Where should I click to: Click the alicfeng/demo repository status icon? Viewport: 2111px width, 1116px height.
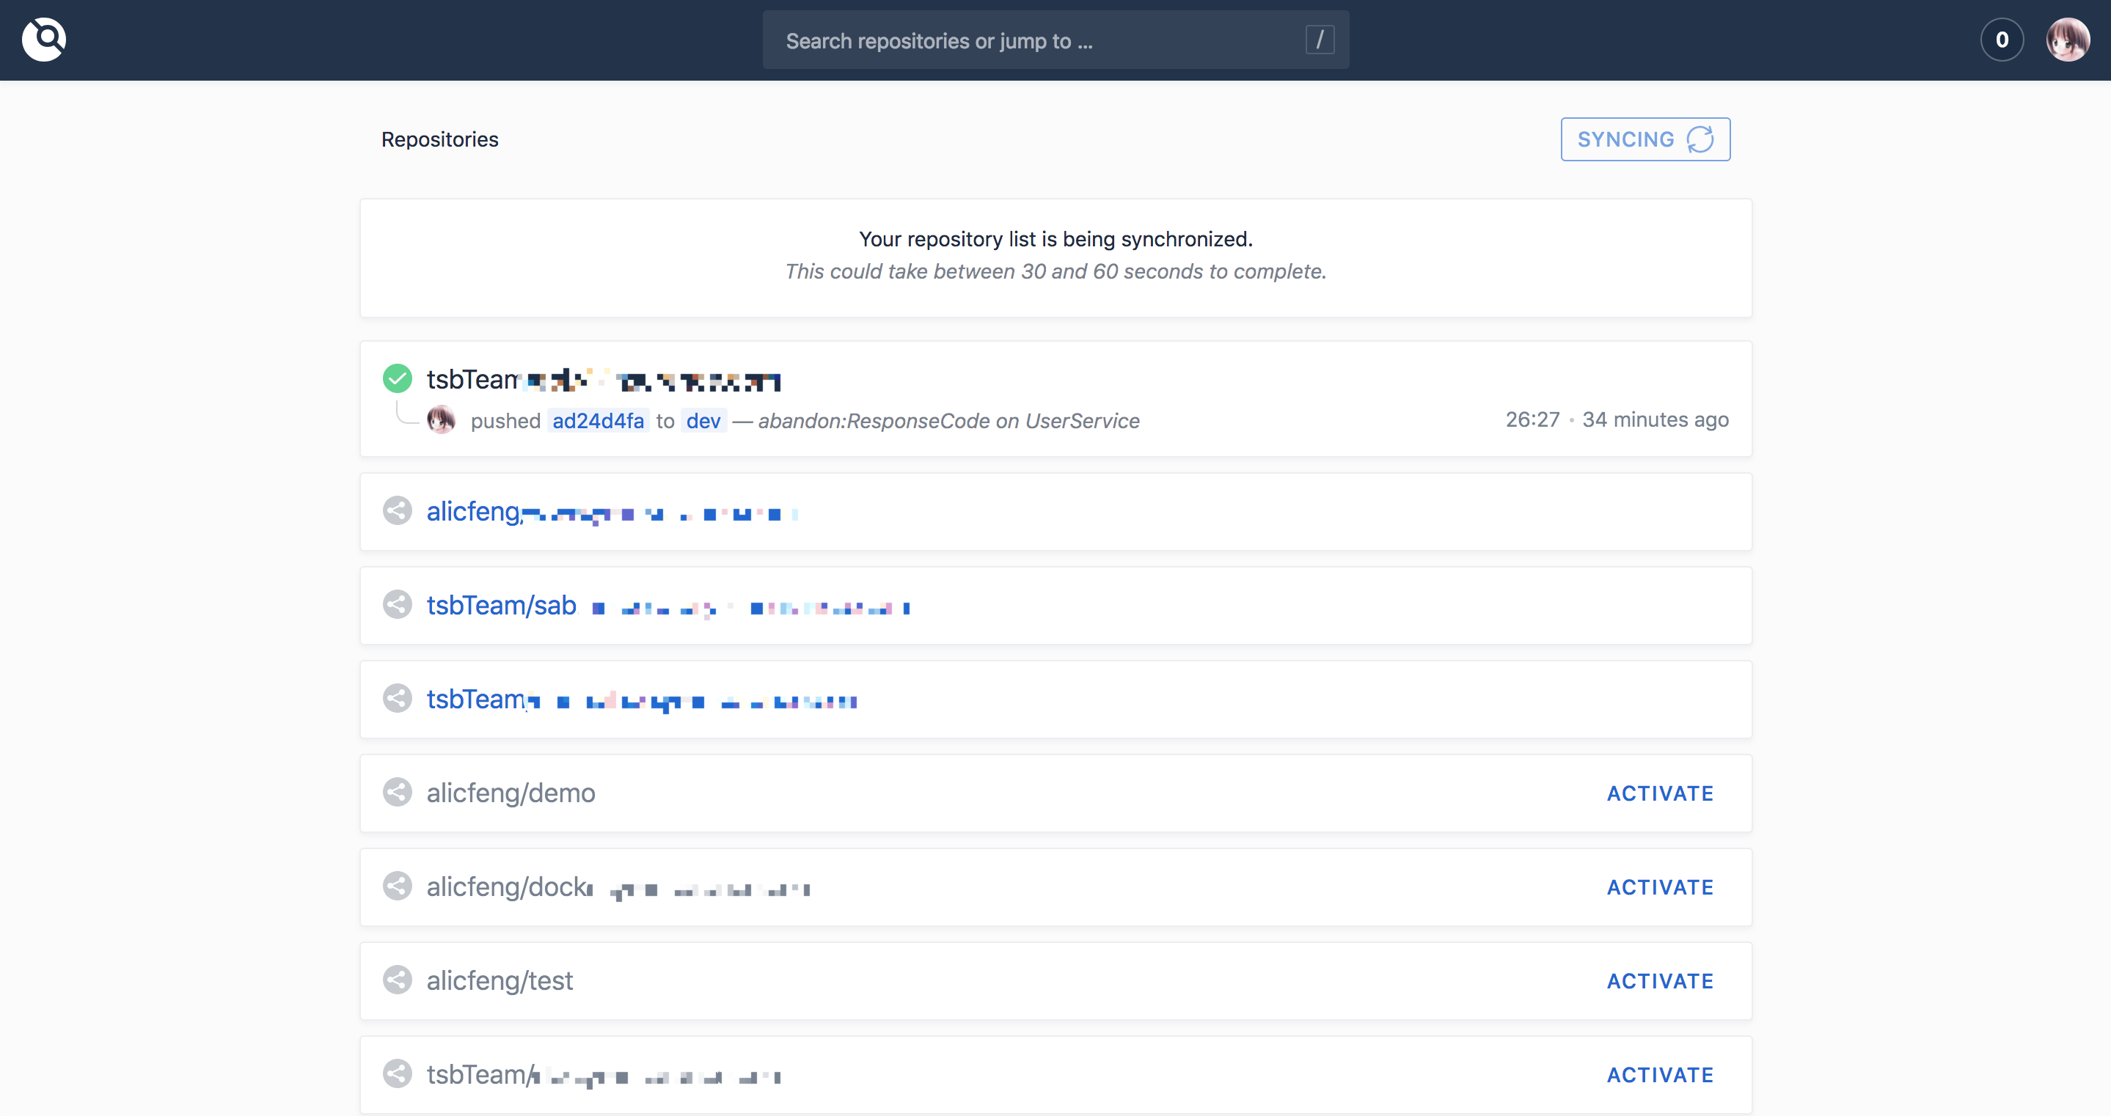click(398, 793)
